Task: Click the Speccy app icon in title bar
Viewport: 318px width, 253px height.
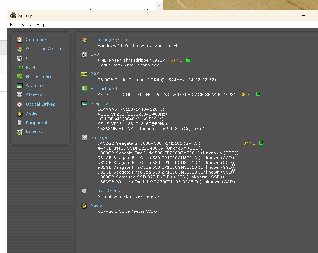Action: [x=13, y=16]
